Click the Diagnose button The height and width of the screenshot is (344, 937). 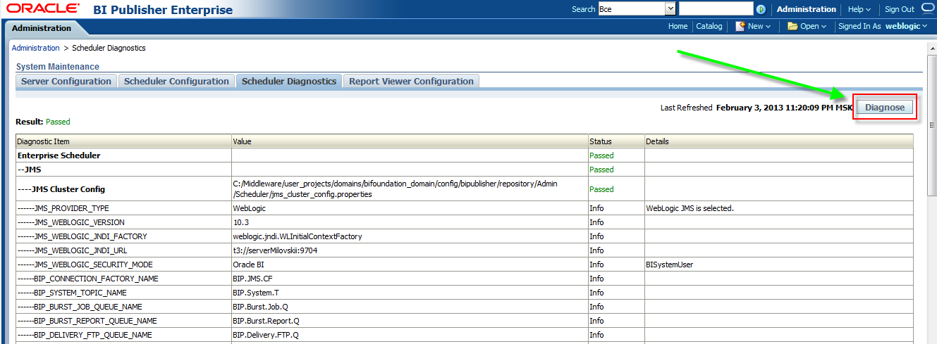885,107
